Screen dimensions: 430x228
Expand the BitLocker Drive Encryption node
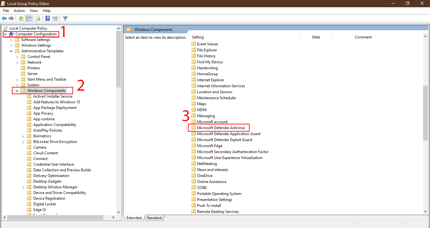(x=23, y=142)
